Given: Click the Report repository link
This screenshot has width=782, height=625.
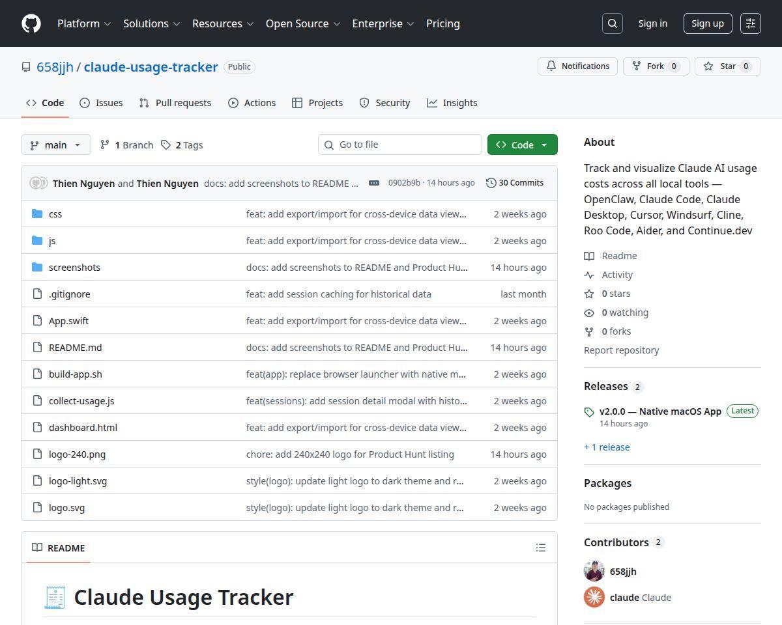Looking at the screenshot, I should pos(621,350).
